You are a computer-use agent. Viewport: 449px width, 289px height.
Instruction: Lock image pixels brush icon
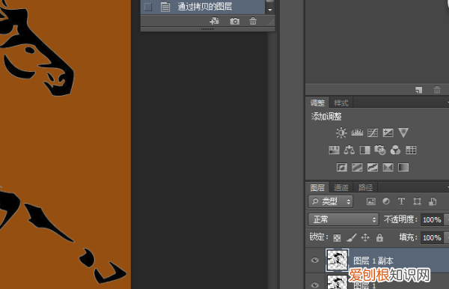pyautogui.click(x=352, y=237)
